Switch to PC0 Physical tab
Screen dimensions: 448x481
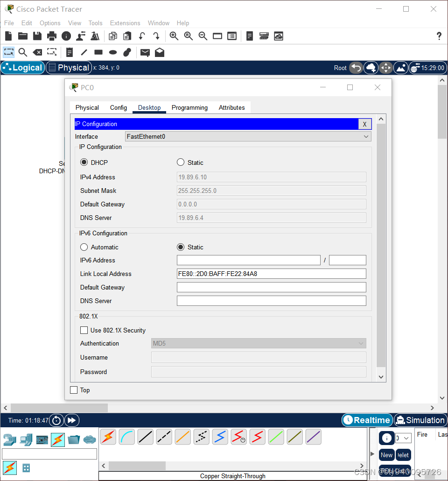(87, 108)
